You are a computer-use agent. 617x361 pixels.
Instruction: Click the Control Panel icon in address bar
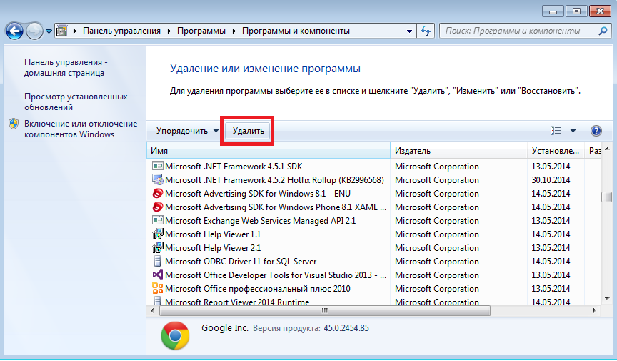62,31
